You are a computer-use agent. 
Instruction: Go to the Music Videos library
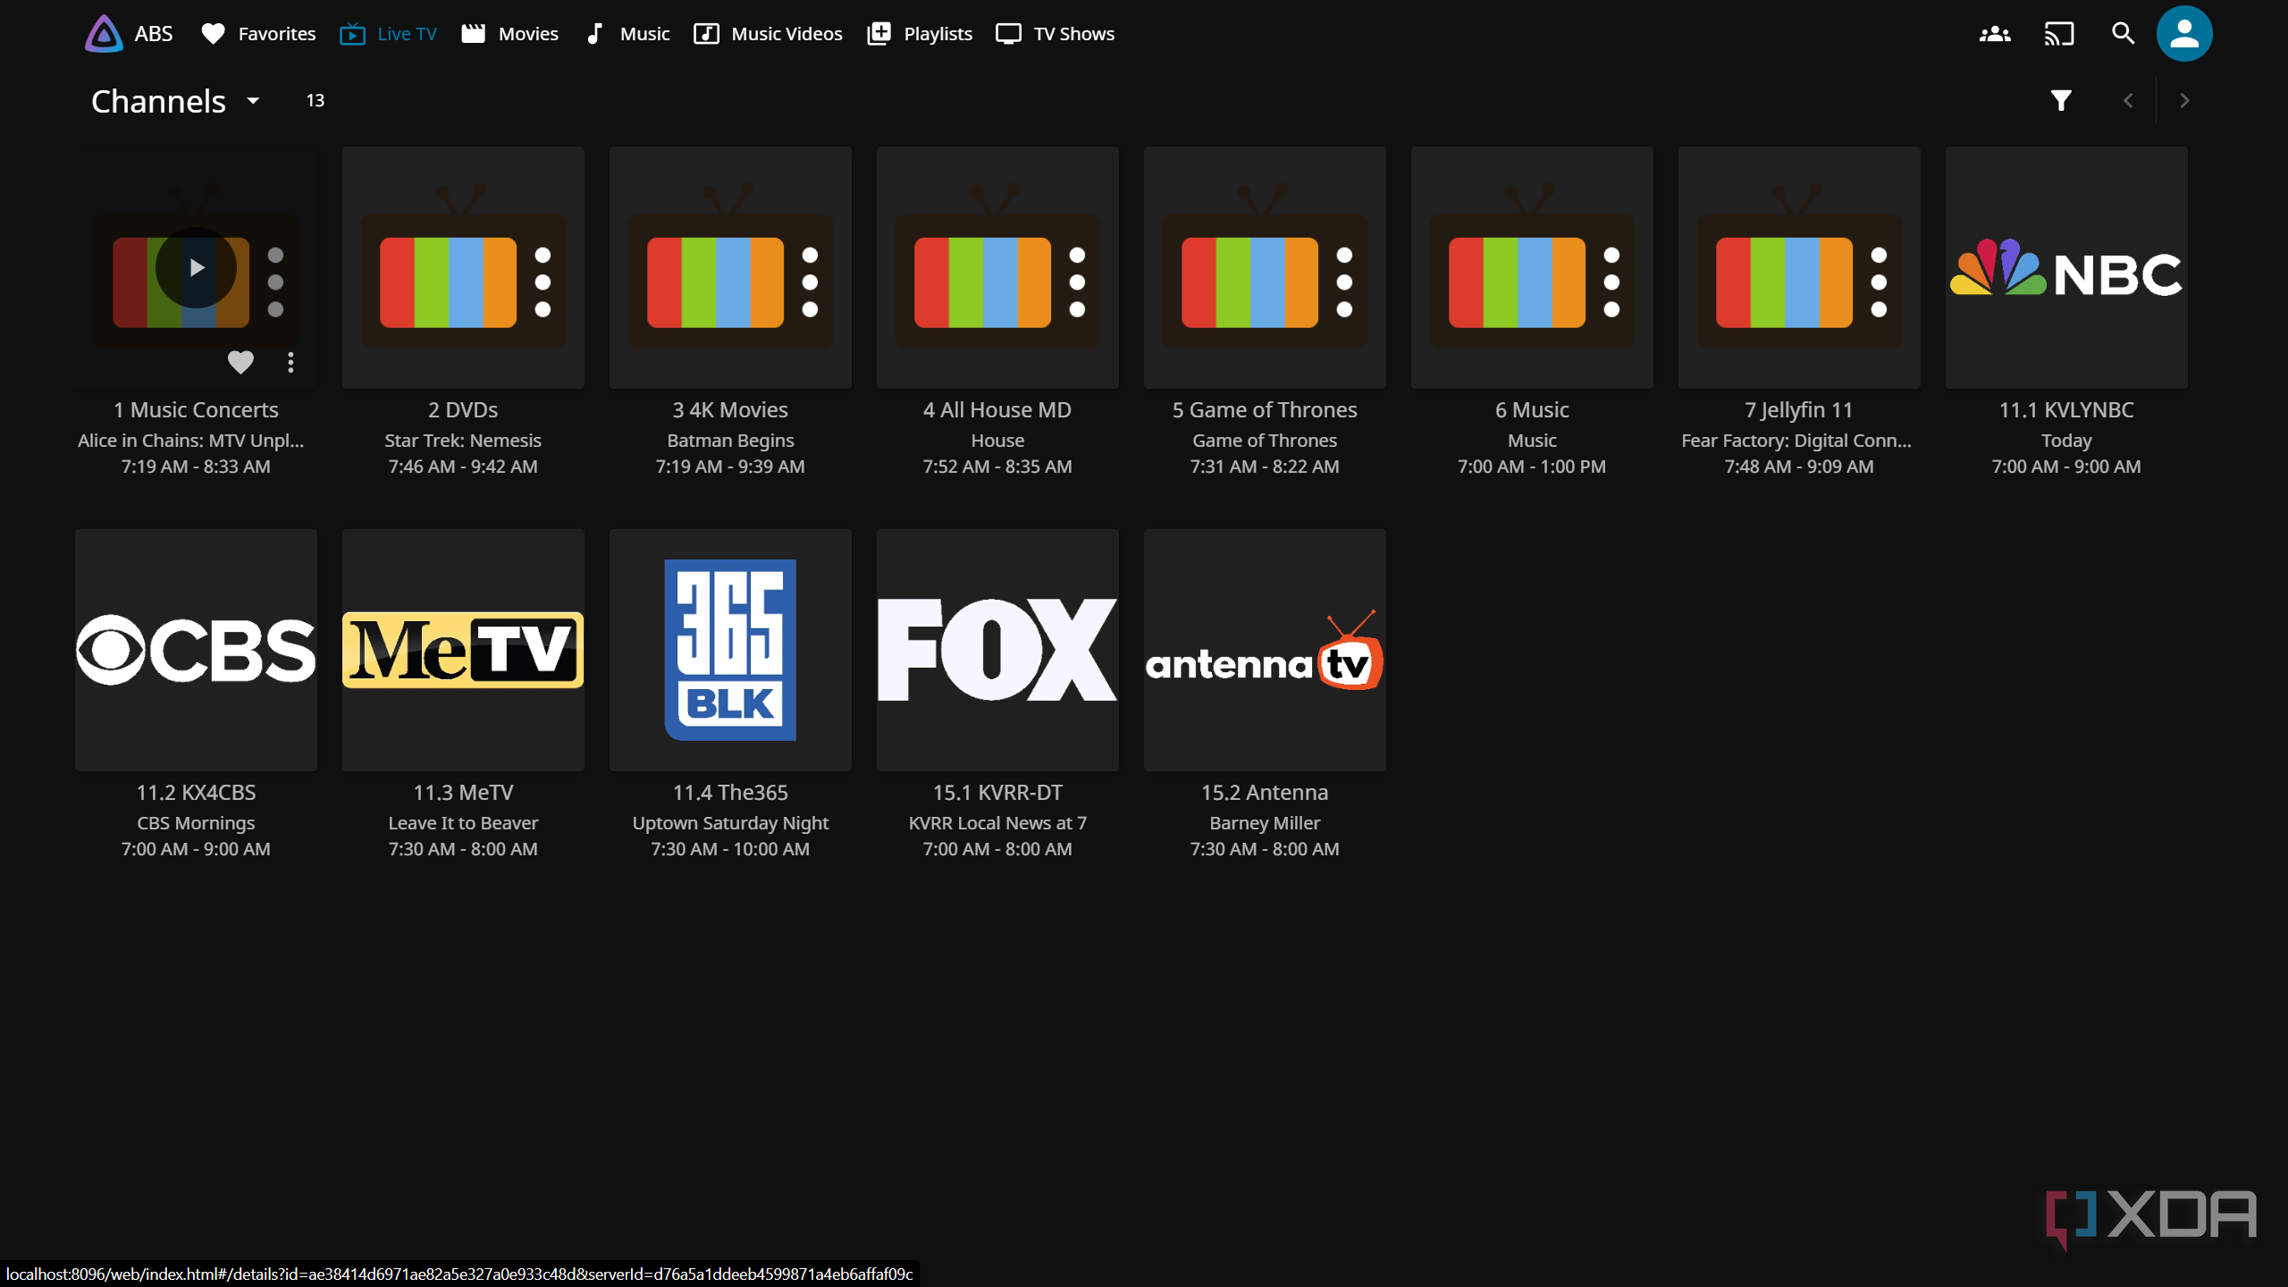pyautogui.click(x=769, y=34)
